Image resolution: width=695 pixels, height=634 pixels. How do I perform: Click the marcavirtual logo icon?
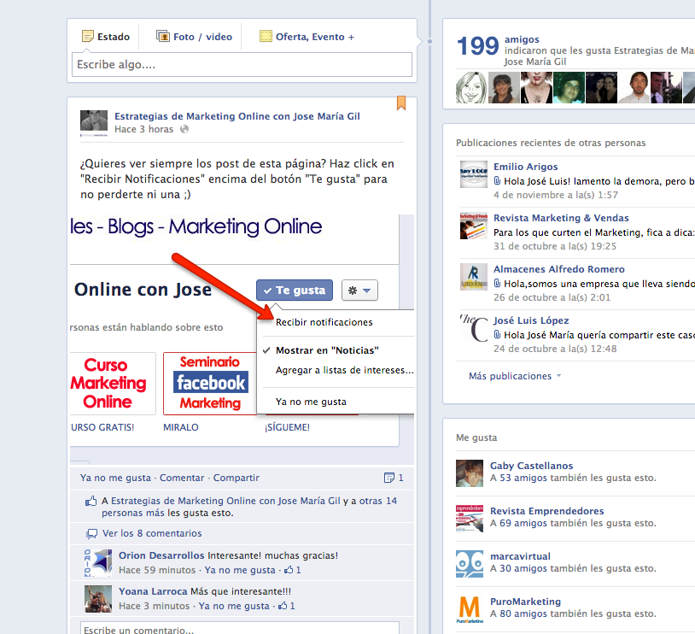470,564
